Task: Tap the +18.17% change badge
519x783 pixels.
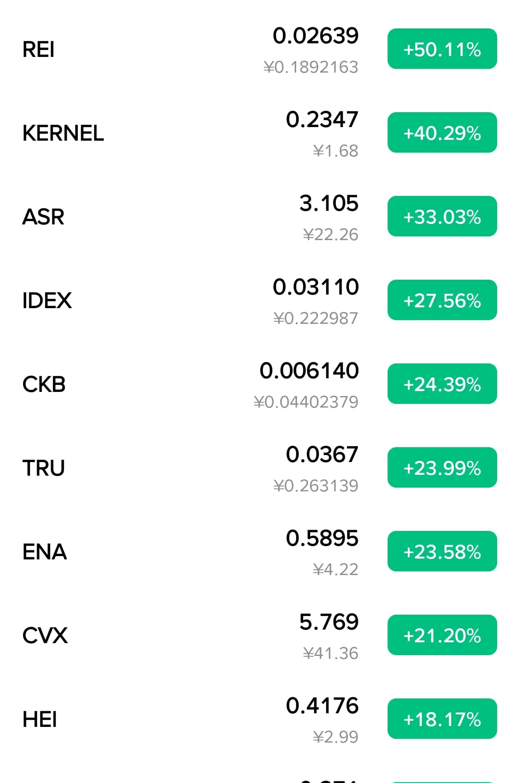Action: (442, 719)
